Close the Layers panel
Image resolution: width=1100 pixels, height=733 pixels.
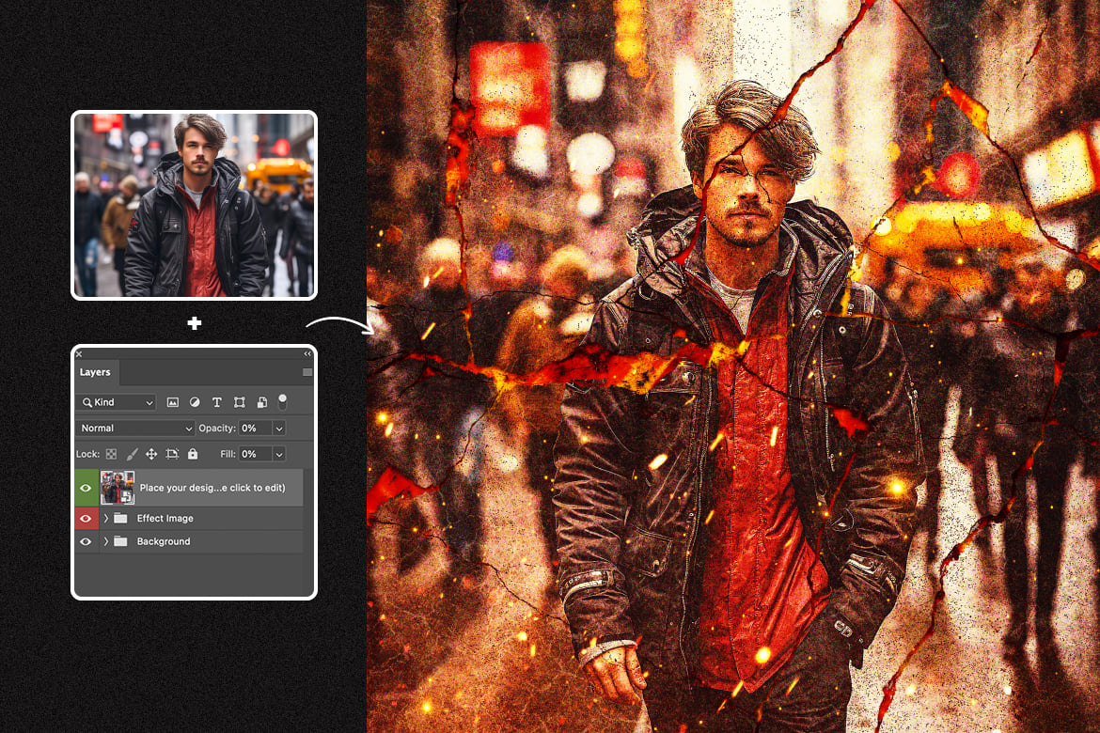[79, 354]
